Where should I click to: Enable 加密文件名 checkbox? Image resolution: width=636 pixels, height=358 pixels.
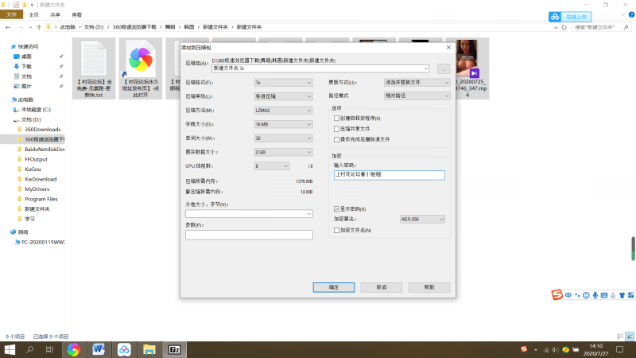337,230
